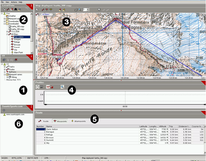Click the blue connect icon in X9 toolbar
206x161 pixels.
[4, 60]
